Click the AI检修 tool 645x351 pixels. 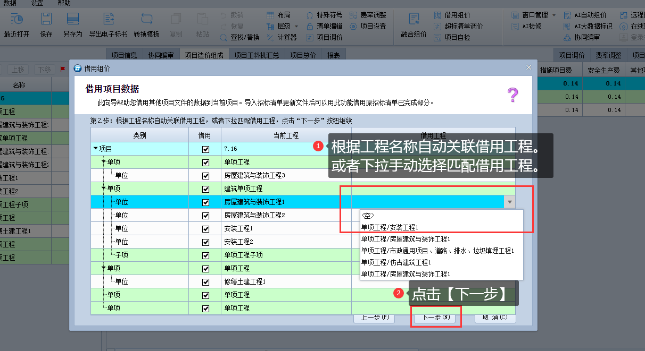point(527,26)
